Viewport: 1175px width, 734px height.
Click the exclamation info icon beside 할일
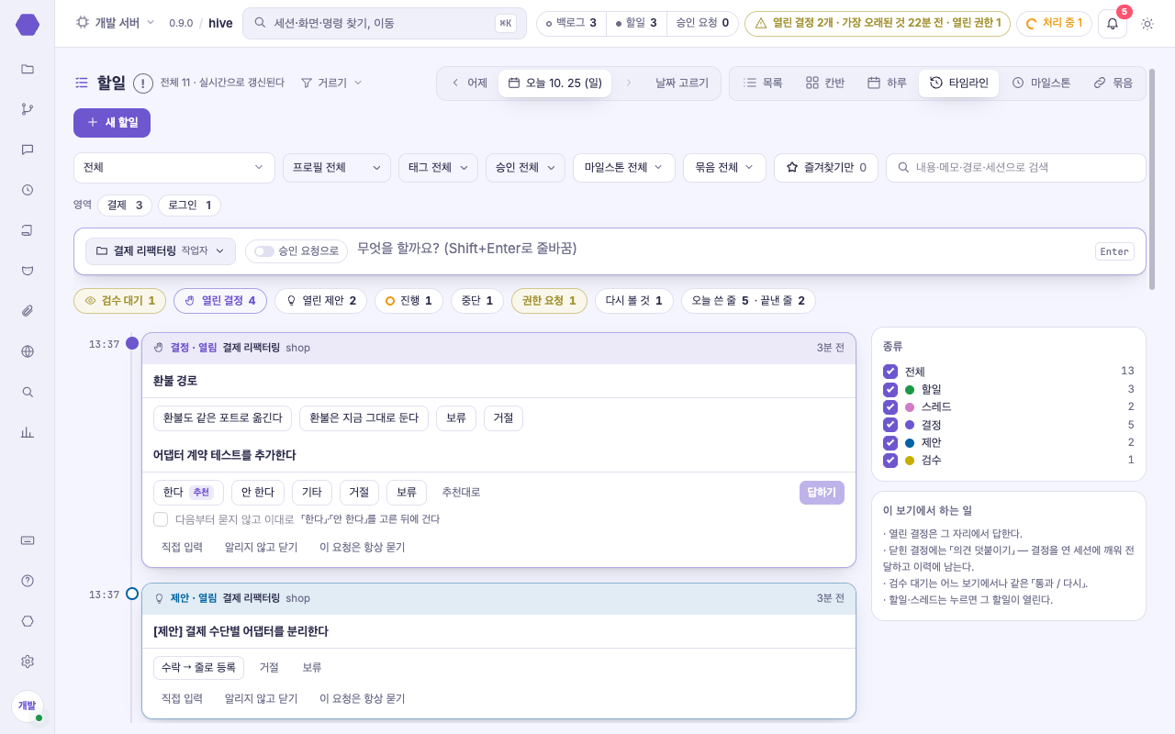coord(143,83)
